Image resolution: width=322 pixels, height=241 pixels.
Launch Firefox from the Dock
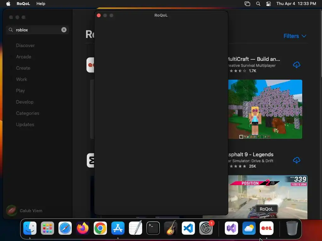(x=83, y=228)
